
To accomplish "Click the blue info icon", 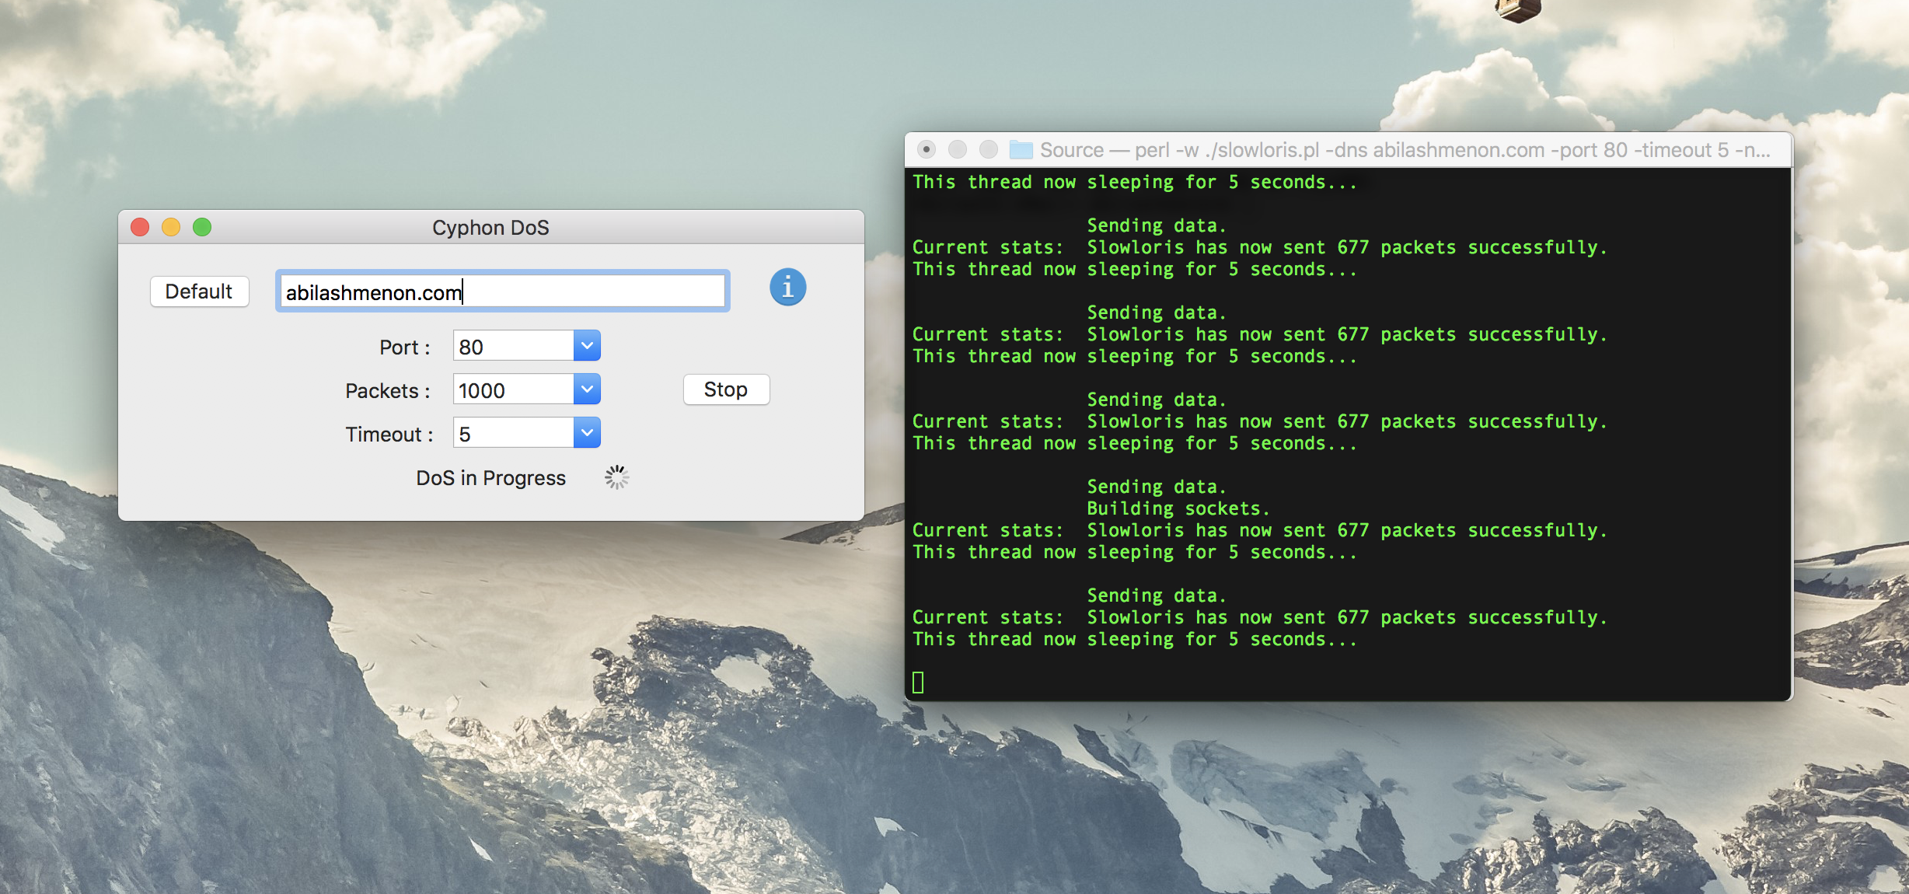I will [787, 288].
